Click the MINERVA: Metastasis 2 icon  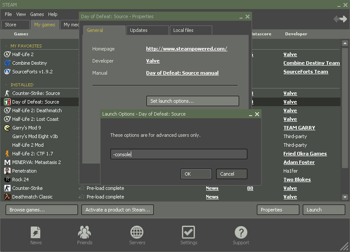tap(7, 162)
